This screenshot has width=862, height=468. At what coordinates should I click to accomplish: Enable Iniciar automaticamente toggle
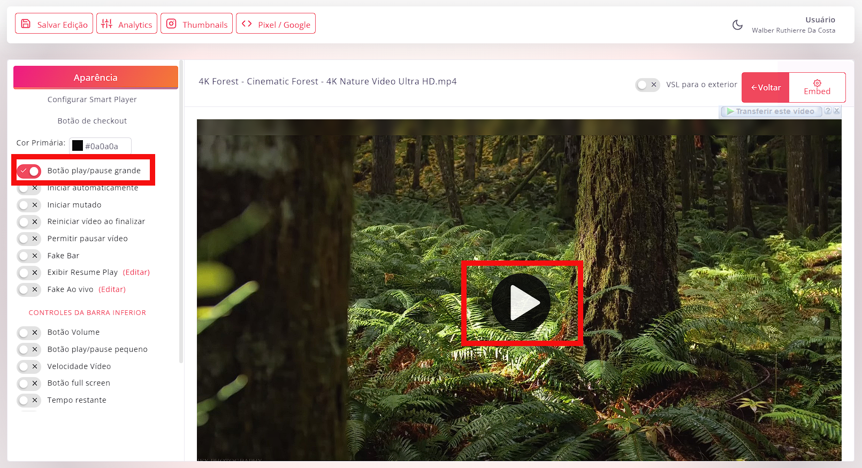(x=29, y=188)
